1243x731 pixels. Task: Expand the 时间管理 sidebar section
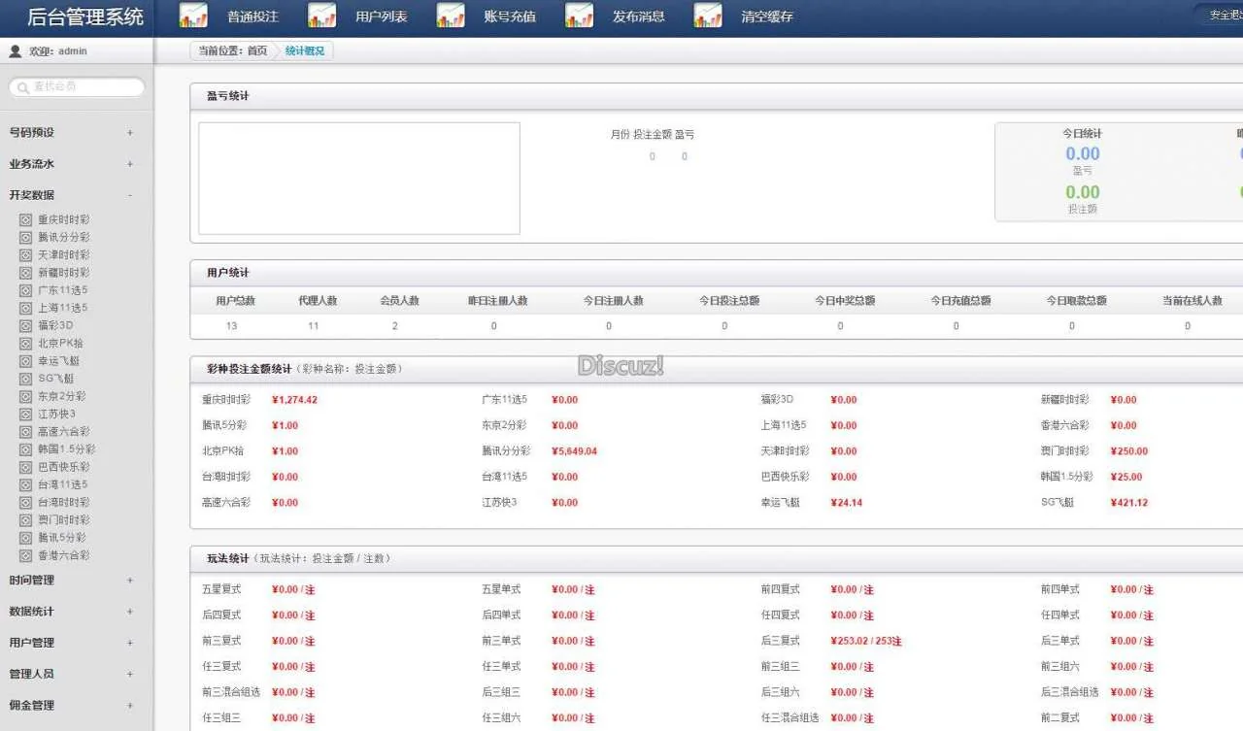tap(130, 581)
